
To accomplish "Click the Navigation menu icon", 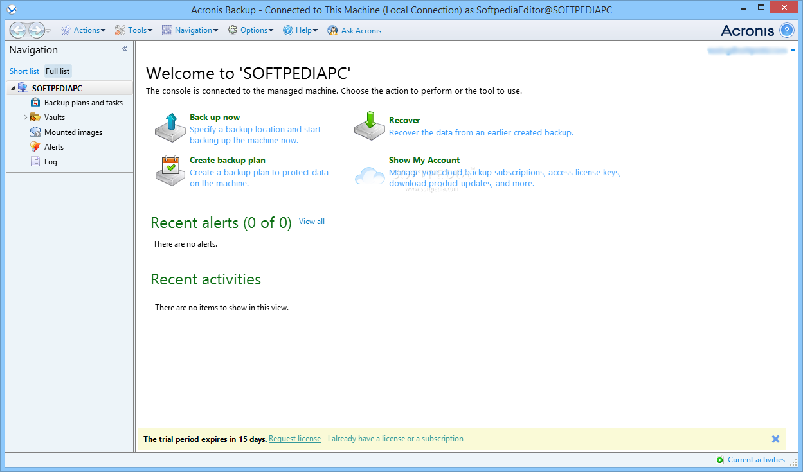I will click(167, 30).
